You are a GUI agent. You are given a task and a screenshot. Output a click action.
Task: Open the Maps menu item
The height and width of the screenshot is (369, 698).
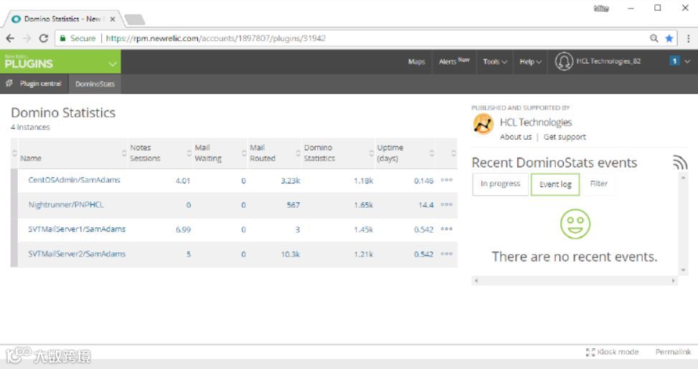pos(417,62)
